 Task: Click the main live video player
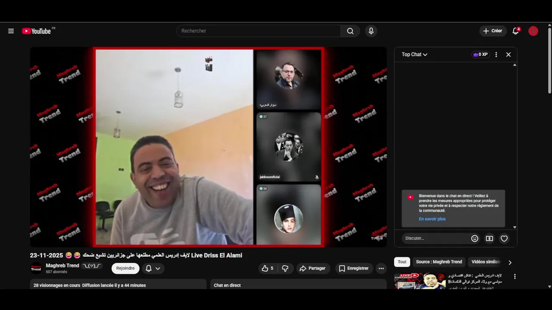click(x=208, y=147)
